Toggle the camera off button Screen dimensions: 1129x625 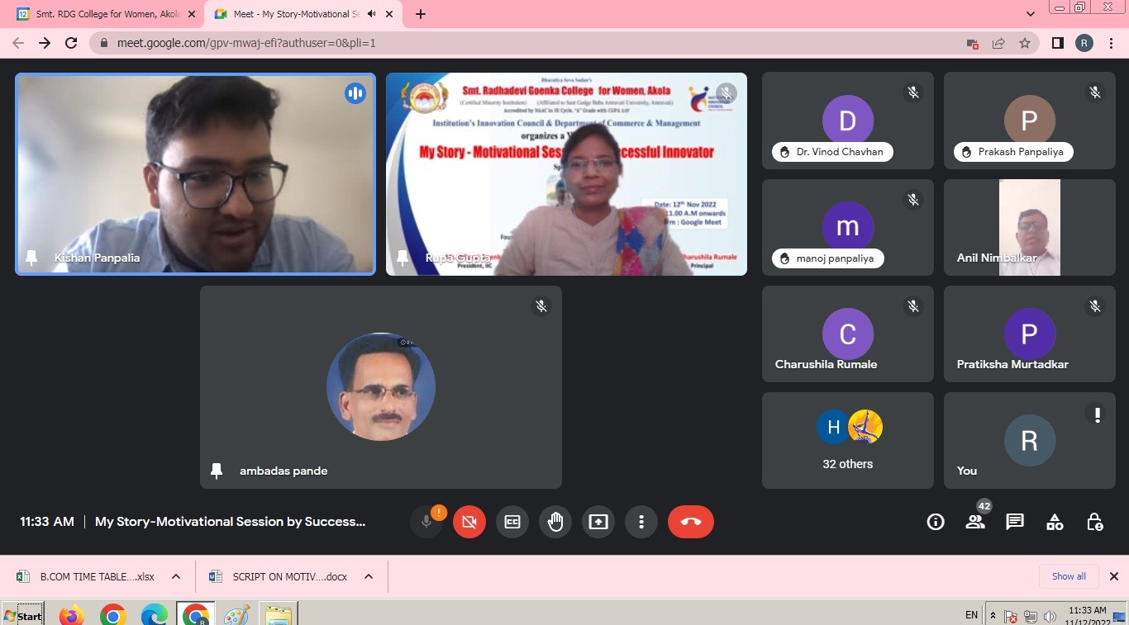click(469, 522)
